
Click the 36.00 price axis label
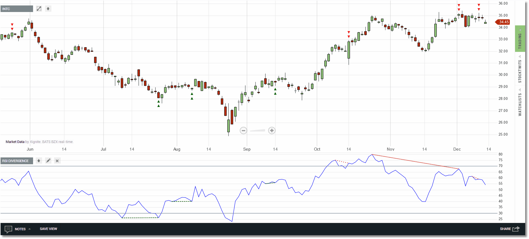503,4
